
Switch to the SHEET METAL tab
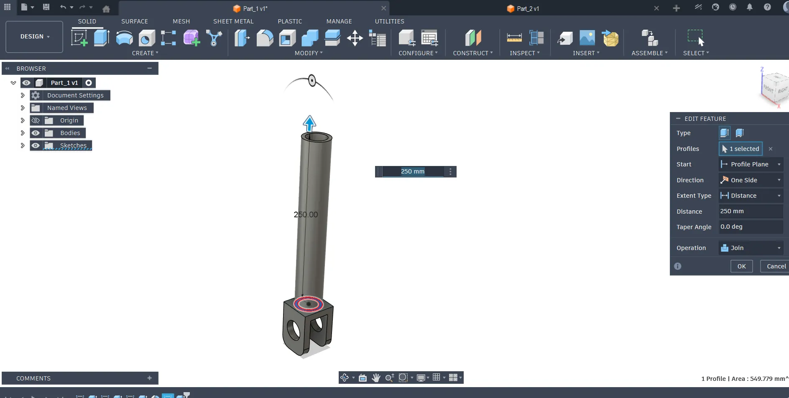pos(233,21)
